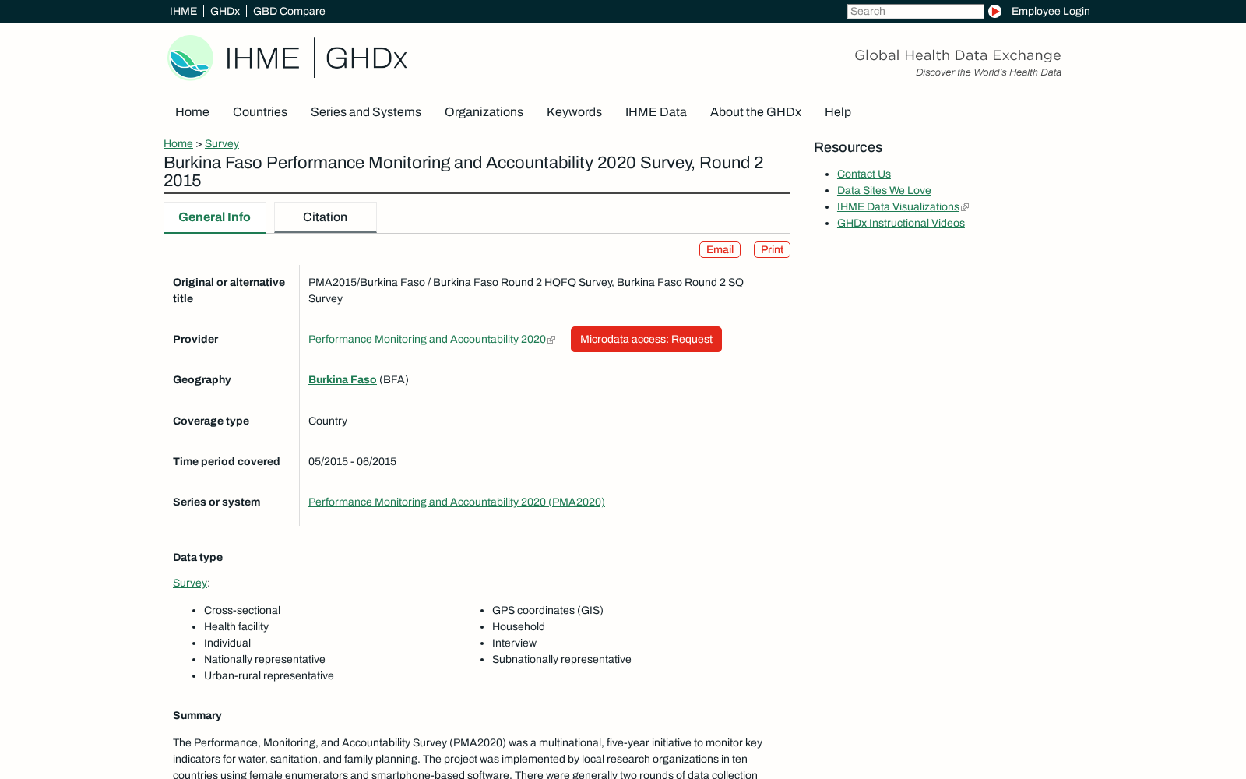1246x779 pixels.
Task: Click the 'Country' coverage type value
Action: [x=328, y=421]
